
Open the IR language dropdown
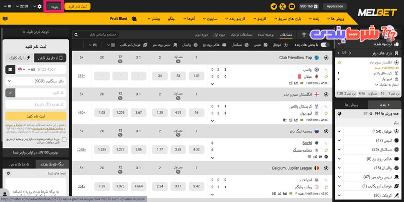(x=7, y=6)
